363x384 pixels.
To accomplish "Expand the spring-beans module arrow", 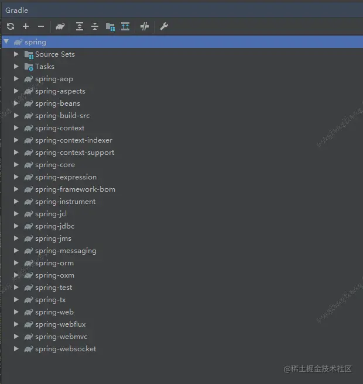I will coord(16,103).
